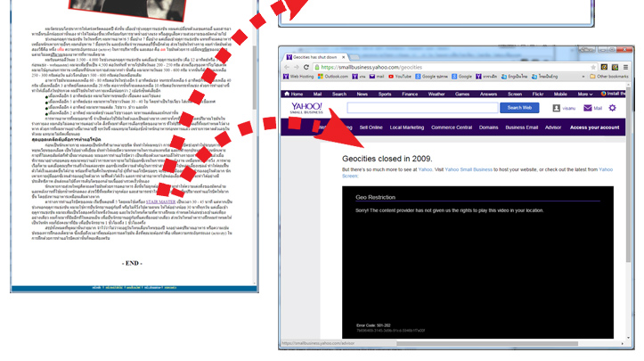Open the Local Marketing menu item

(407, 127)
